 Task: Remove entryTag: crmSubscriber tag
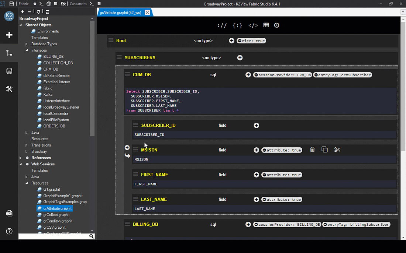coord(316,75)
